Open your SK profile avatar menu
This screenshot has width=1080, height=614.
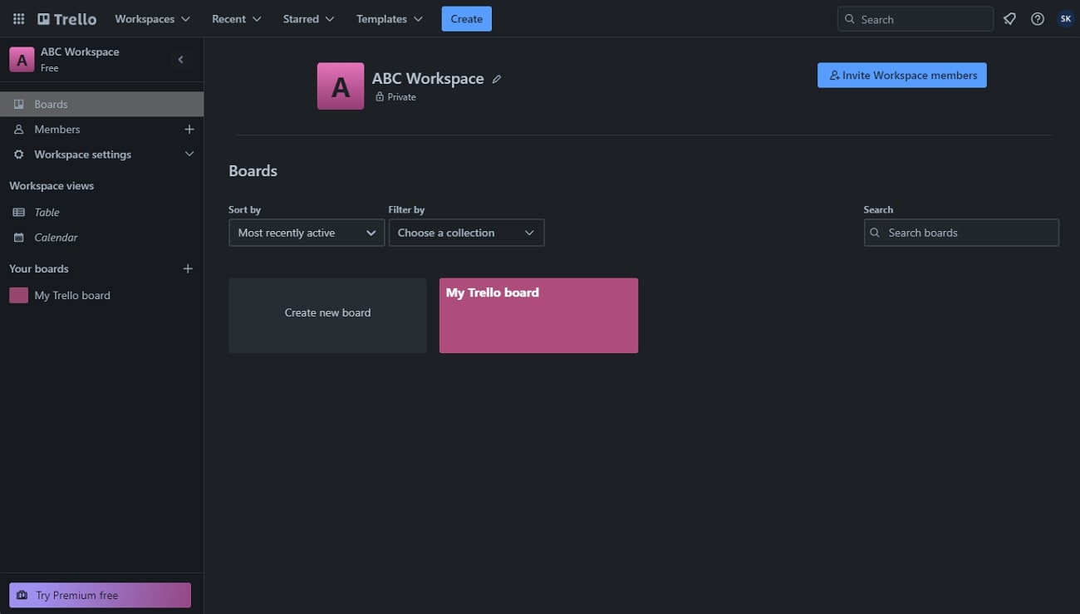(x=1065, y=18)
